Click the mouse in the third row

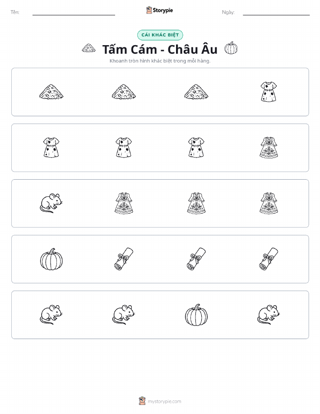[51, 203]
